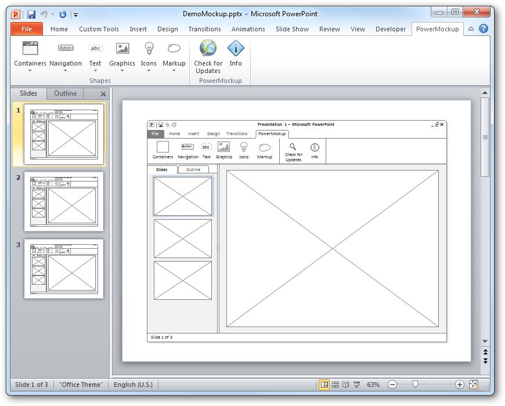Image resolution: width=505 pixels, height=406 pixels.
Task: Open language settings via English (U.S.)
Action: (x=134, y=384)
